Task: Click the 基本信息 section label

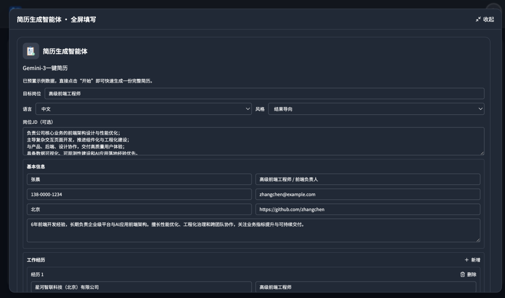Action: pyautogui.click(x=35, y=166)
